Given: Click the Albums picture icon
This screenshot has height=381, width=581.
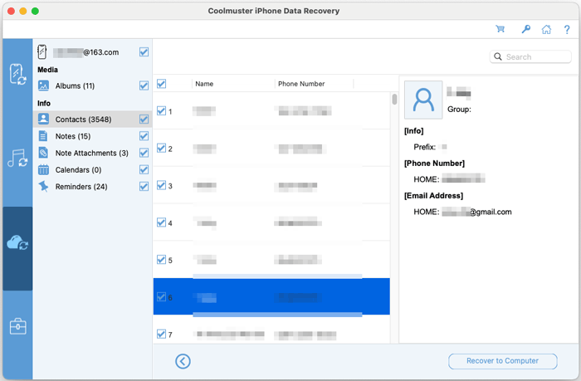Looking at the screenshot, I should 43,85.
